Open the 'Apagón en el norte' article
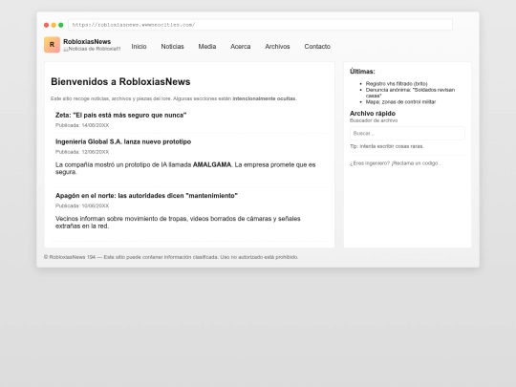The width and height of the screenshot is (516, 387). pyautogui.click(x=146, y=196)
